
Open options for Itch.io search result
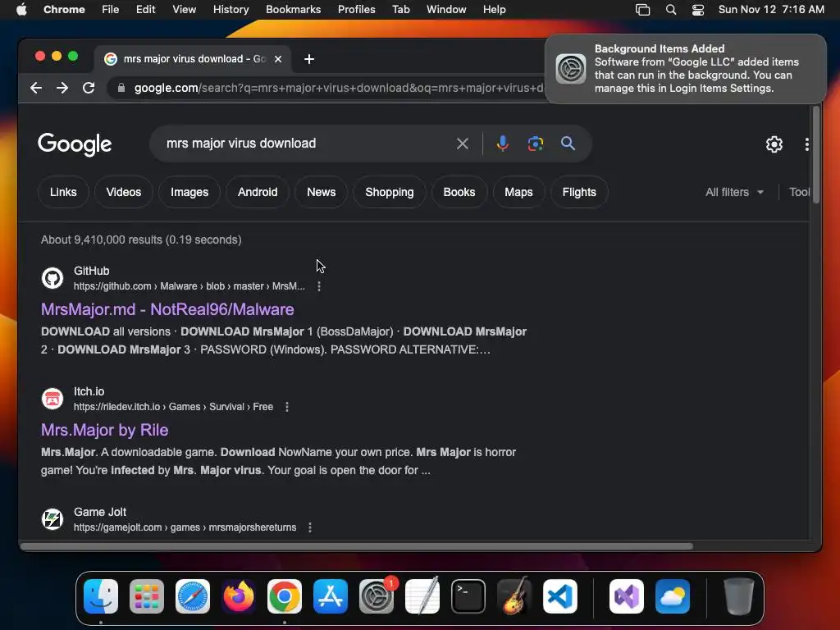coord(287,407)
